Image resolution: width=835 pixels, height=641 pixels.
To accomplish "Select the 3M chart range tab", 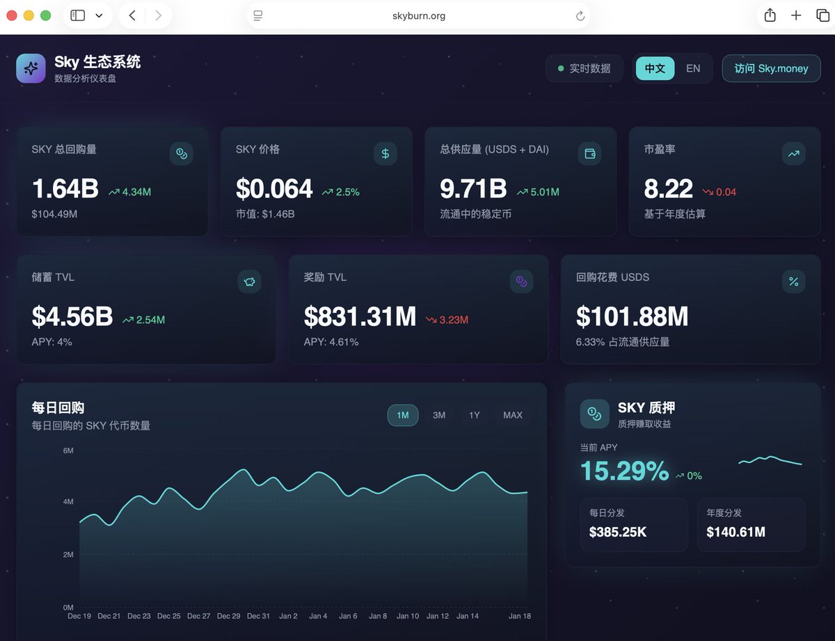I will pyautogui.click(x=439, y=415).
